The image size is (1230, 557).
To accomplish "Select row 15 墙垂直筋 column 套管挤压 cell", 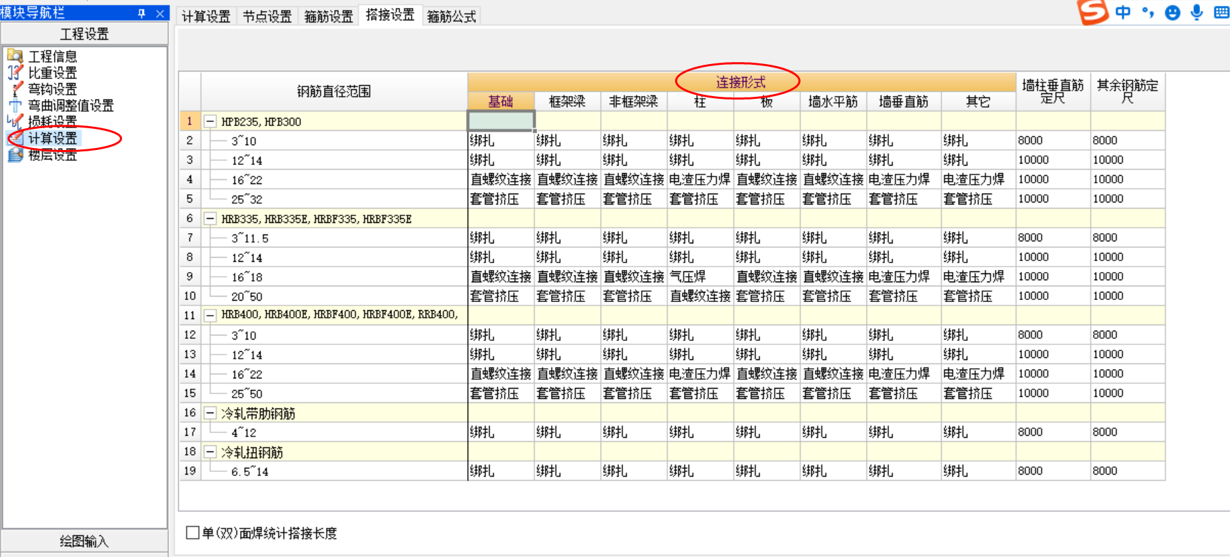I will click(x=903, y=393).
